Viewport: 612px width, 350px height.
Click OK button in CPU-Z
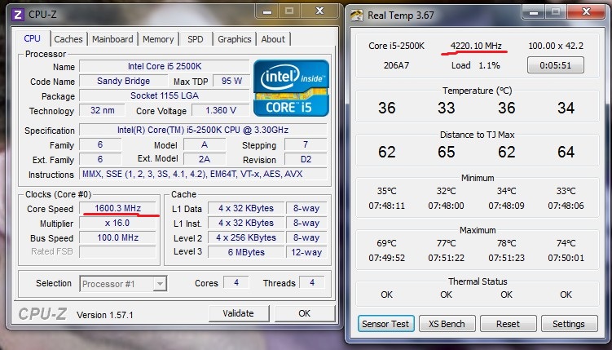point(305,313)
